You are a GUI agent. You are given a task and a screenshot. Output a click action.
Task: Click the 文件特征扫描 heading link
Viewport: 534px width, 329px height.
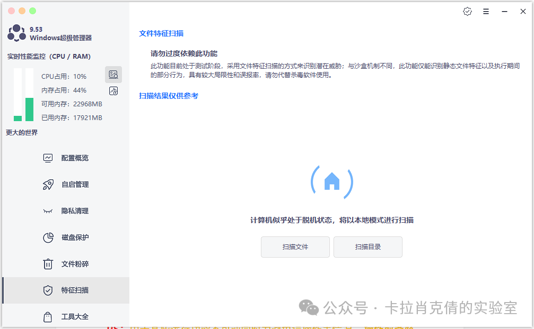(161, 33)
